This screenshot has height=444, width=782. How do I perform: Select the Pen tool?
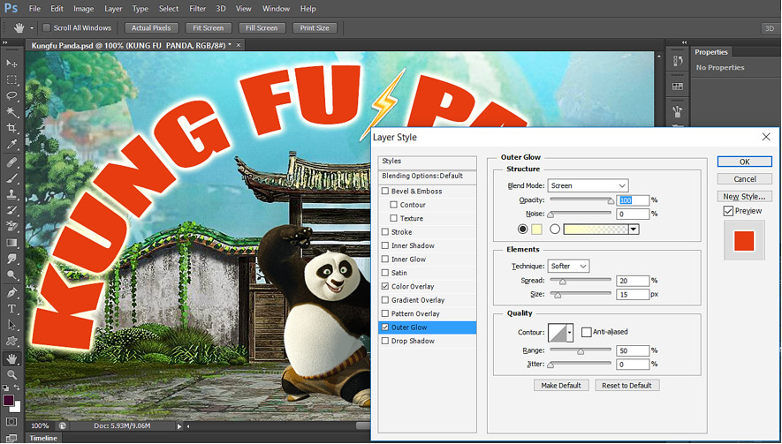[x=11, y=292]
